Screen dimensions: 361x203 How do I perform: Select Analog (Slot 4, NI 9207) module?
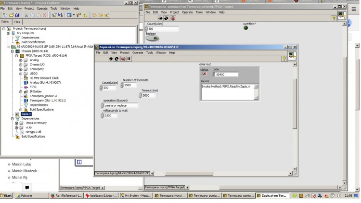(45, 82)
